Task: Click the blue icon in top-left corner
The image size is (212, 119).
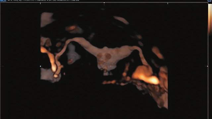Action: (3, 1)
